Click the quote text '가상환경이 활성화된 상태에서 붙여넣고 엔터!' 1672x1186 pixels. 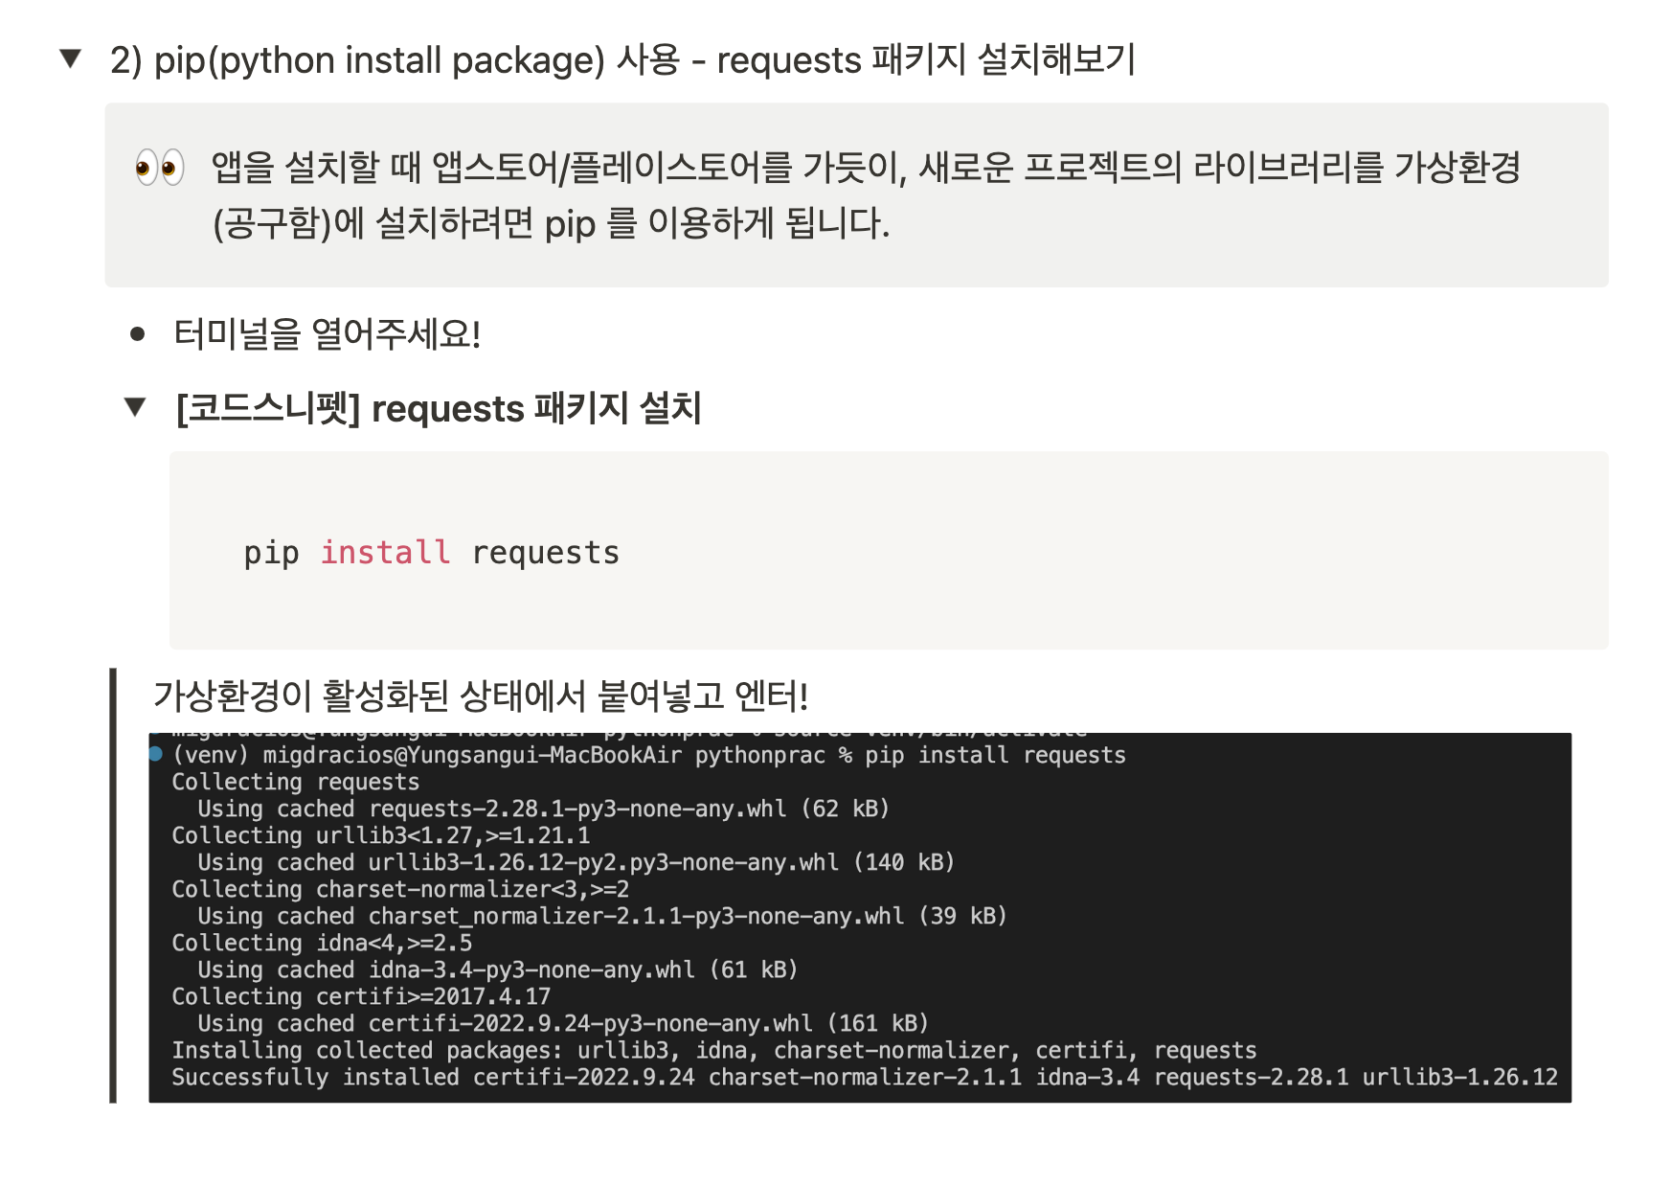tap(481, 696)
